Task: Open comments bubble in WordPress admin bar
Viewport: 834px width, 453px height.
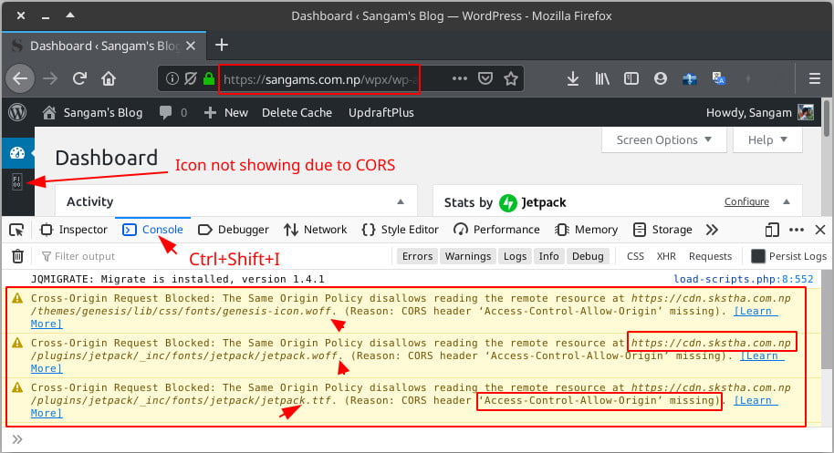Action: (173, 113)
